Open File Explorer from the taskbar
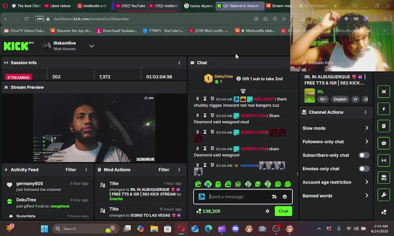Viewport: 394px width, 236px height. coord(154,228)
